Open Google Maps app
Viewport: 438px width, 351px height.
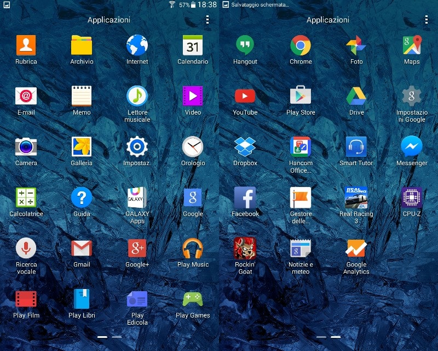click(412, 46)
